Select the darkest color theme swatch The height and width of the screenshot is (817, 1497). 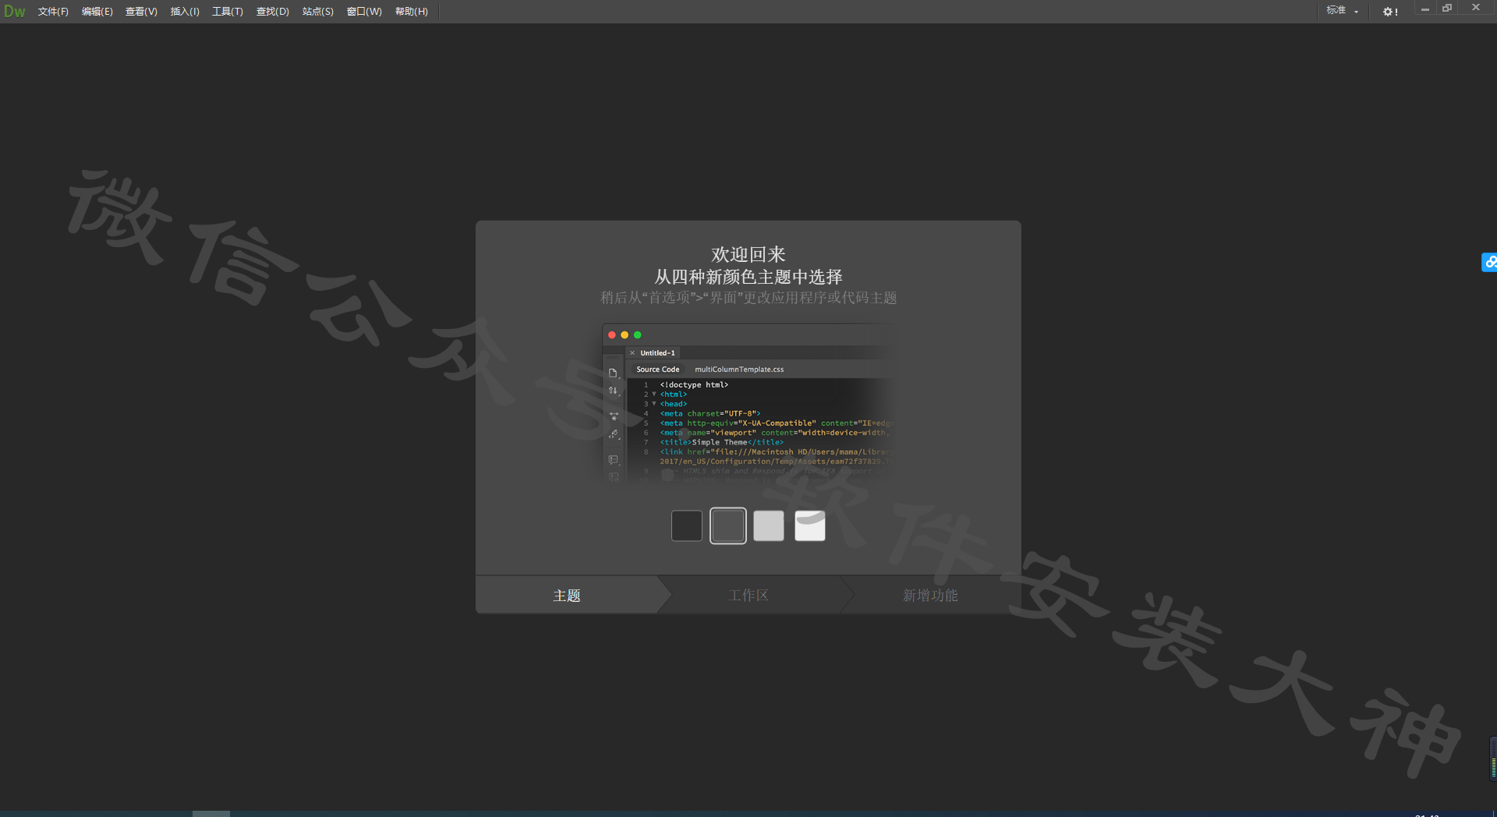687,525
